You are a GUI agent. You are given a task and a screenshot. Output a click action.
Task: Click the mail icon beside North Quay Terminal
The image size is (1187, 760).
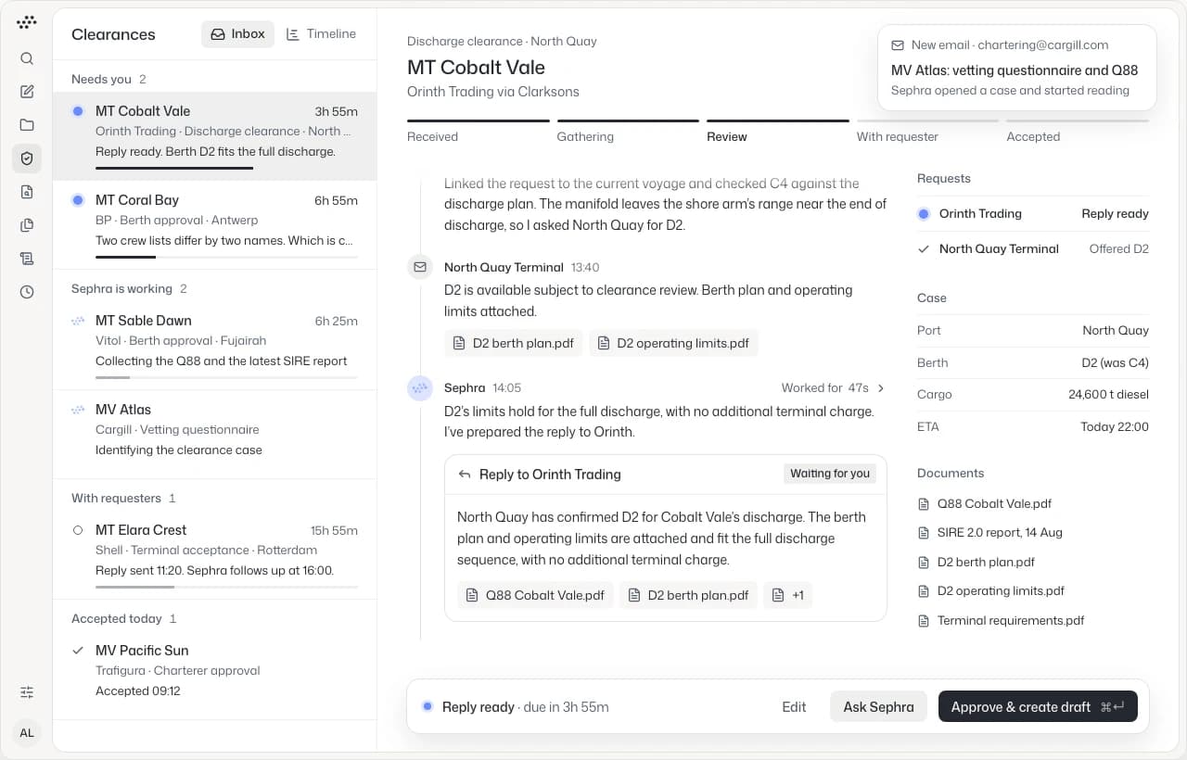[x=420, y=267]
